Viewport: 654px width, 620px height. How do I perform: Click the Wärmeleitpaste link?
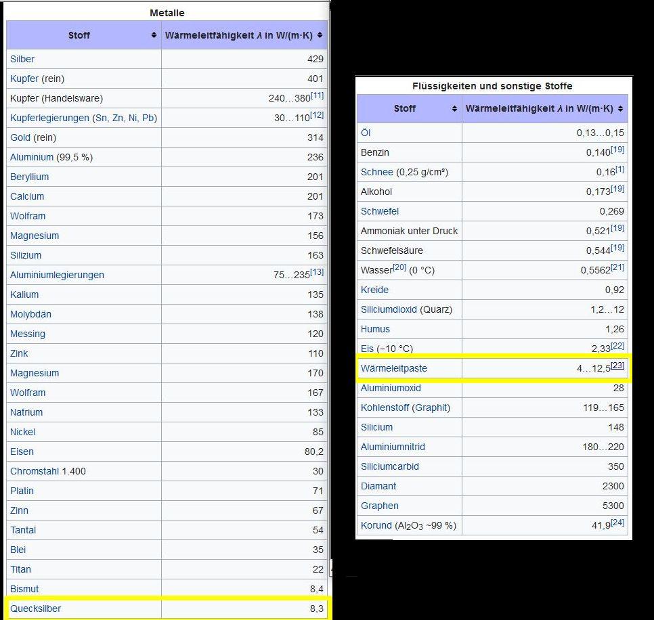point(393,368)
